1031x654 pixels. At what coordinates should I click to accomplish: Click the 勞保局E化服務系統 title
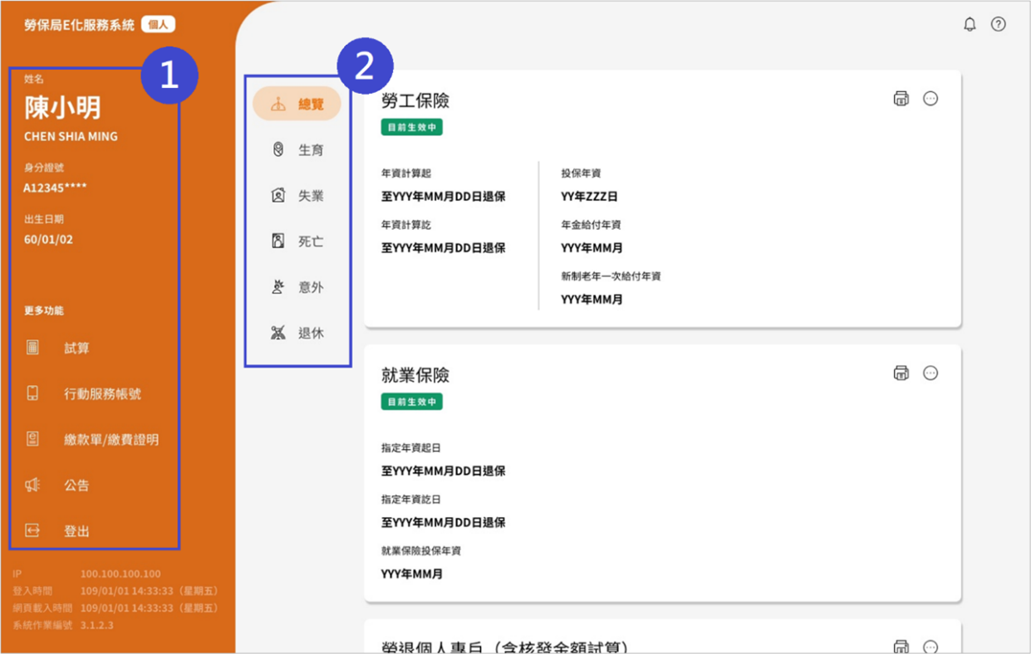[79, 25]
